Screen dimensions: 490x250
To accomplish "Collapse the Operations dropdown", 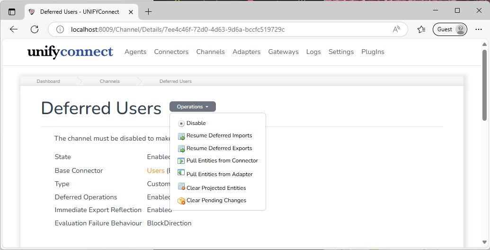I will 193,107.
